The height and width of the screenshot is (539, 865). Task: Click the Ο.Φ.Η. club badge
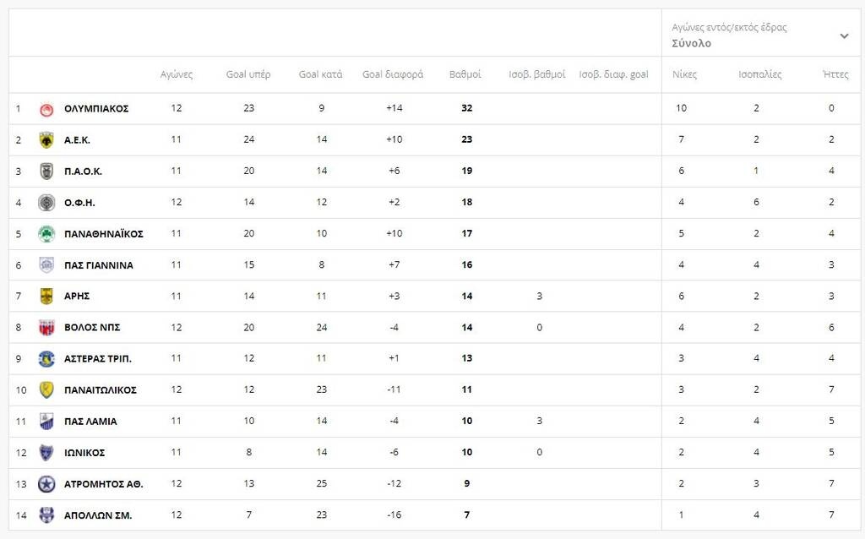pyautogui.click(x=46, y=203)
